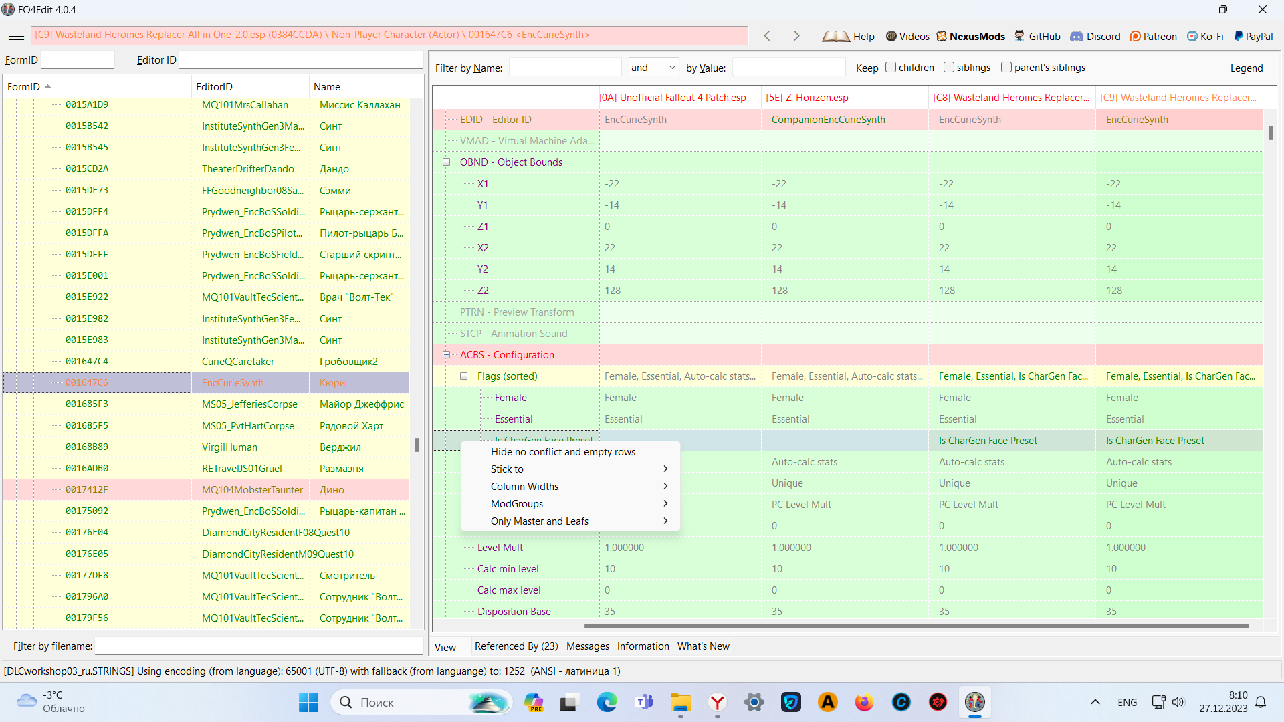Click the Legend button
Screen dimensions: 1284x722
pyautogui.click(x=1246, y=68)
